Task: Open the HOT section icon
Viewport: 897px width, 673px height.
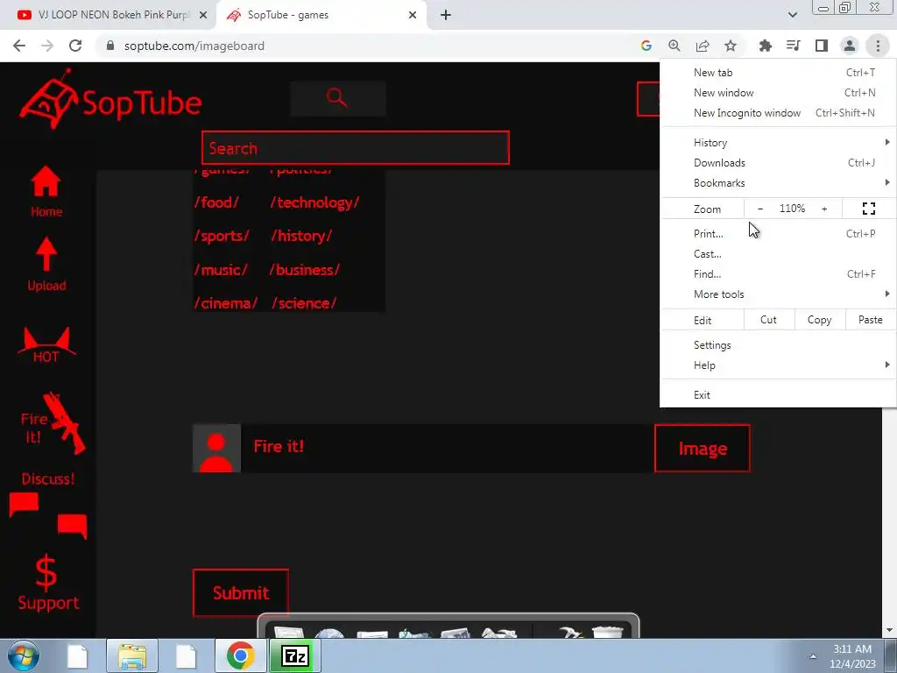Action: 46,345
